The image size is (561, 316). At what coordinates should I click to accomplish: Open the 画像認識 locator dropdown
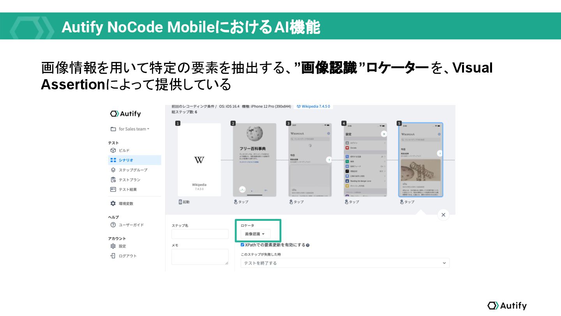[255, 234]
